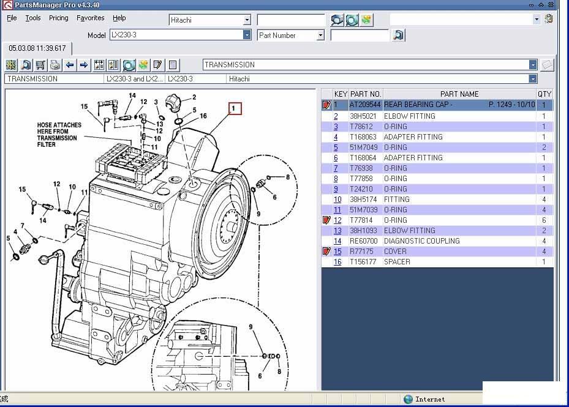Open the Favorites menu
Viewport: 569px width, 407px height.
click(91, 18)
